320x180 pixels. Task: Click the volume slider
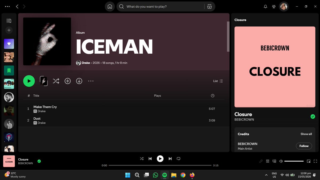(294, 161)
